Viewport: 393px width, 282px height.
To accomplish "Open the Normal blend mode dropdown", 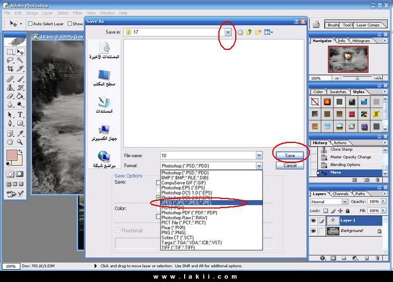I will click(x=345, y=201).
